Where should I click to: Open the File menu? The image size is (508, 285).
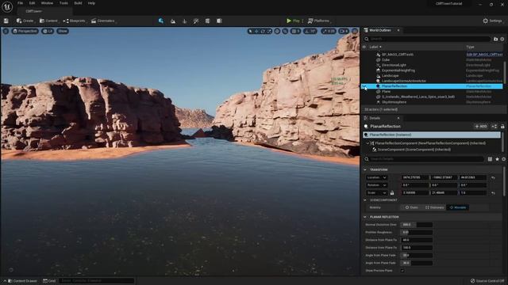tap(20, 3)
